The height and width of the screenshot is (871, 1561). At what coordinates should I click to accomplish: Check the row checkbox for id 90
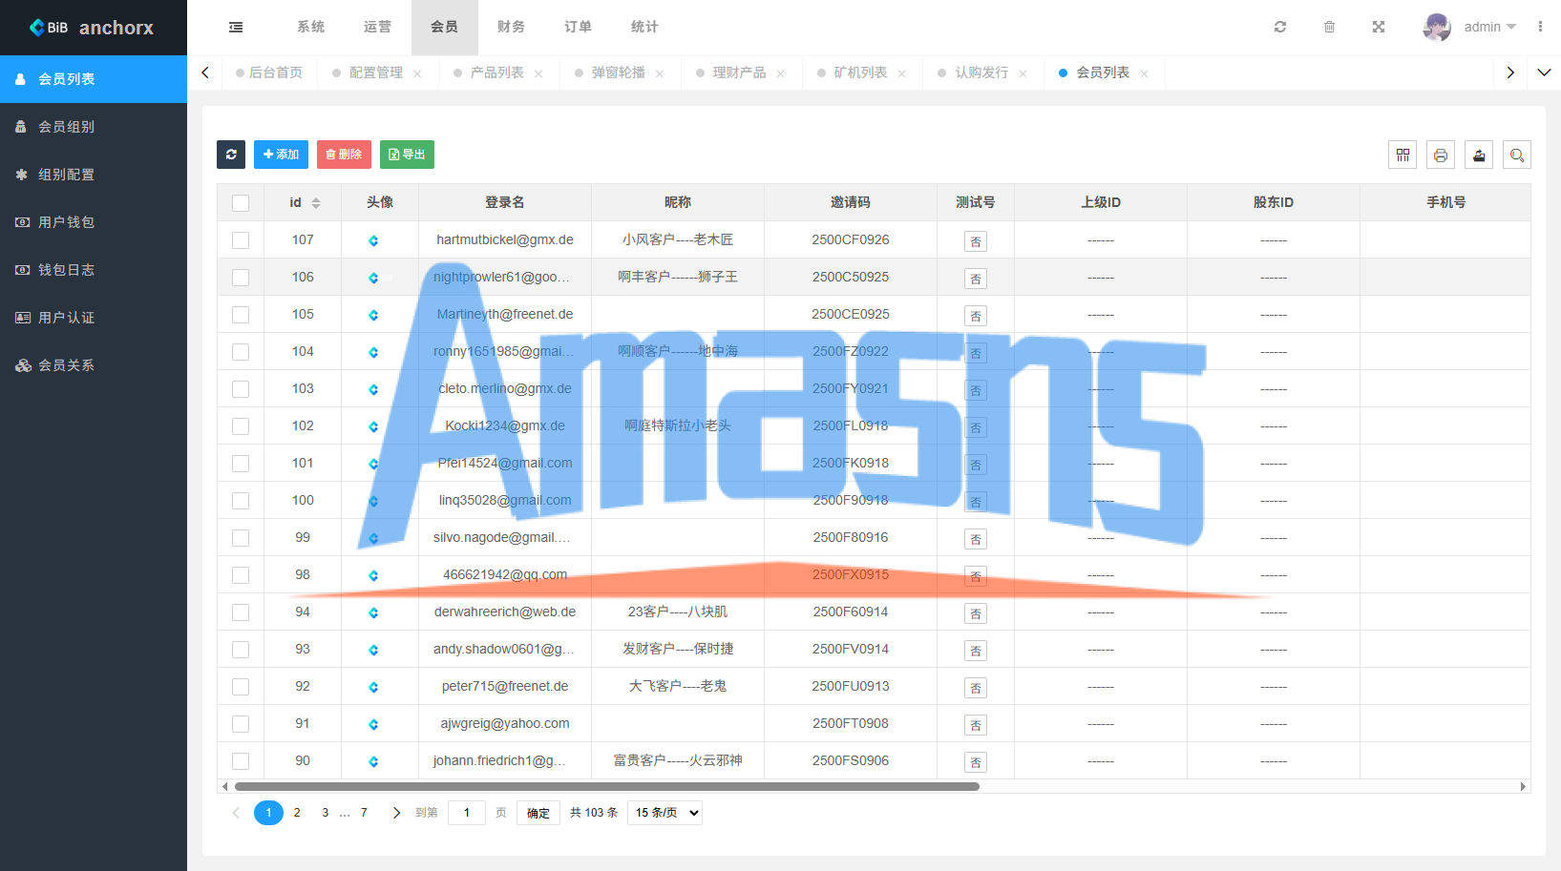pos(241,761)
